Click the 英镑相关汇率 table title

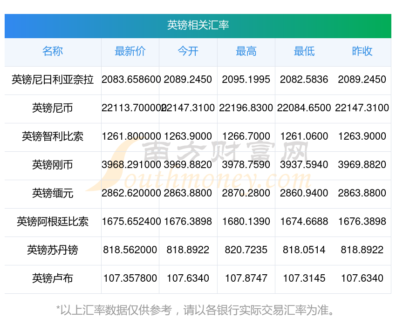[198, 25]
